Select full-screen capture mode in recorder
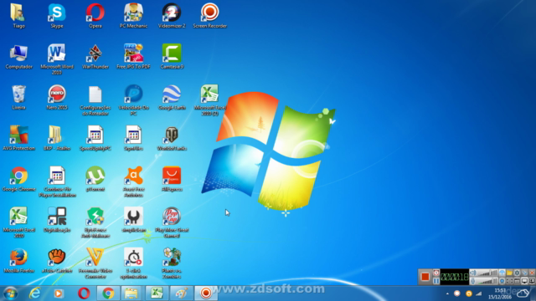 [x=509, y=281]
